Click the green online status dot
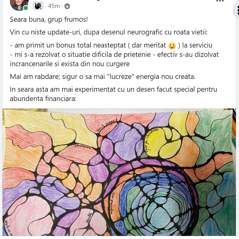This screenshot has width=239, height=239. [26, 8]
